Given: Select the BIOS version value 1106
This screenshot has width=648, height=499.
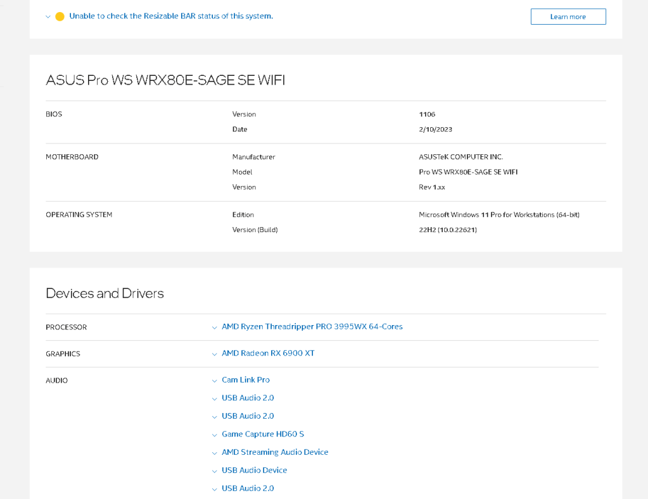Looking at the screenshot, I should 427,114.
